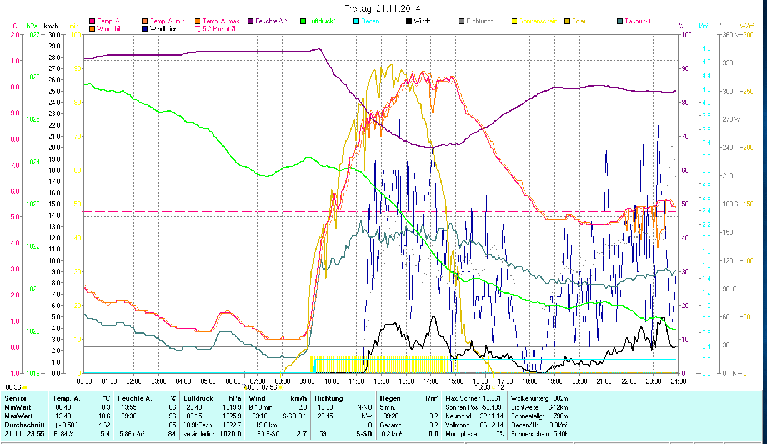
Task: Select the 'Temp. A. min' legend label
Action: [x=168, y=21]
